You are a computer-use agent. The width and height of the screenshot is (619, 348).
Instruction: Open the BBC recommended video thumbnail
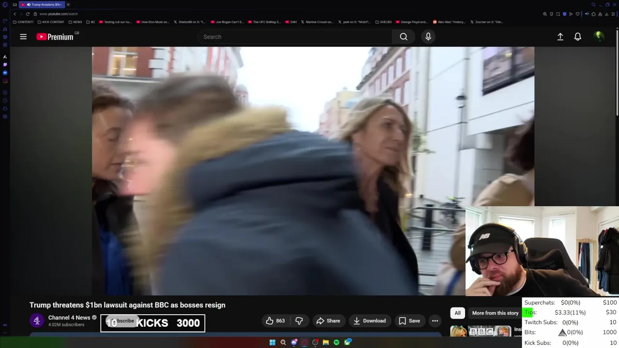pyautogui.click(x=481, y=332)
